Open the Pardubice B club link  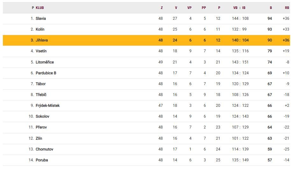46,73
